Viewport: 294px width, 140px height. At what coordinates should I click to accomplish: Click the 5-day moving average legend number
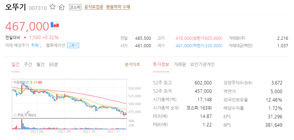pos(31,82)
